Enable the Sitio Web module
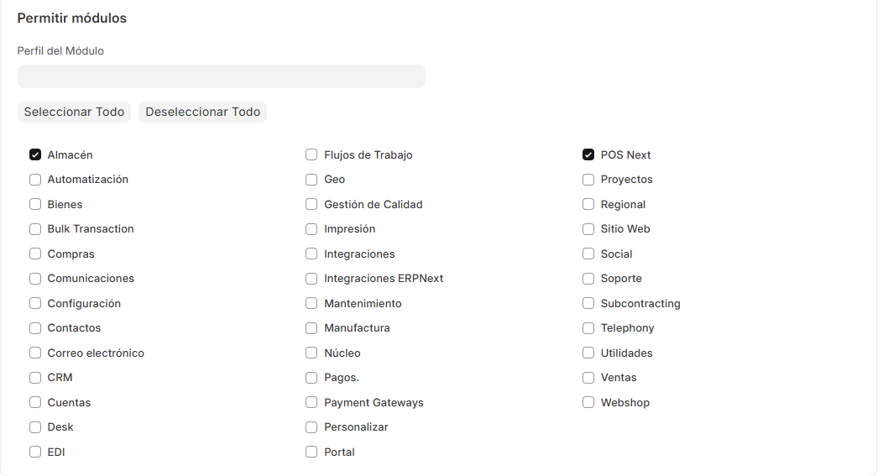 [588, 229]
